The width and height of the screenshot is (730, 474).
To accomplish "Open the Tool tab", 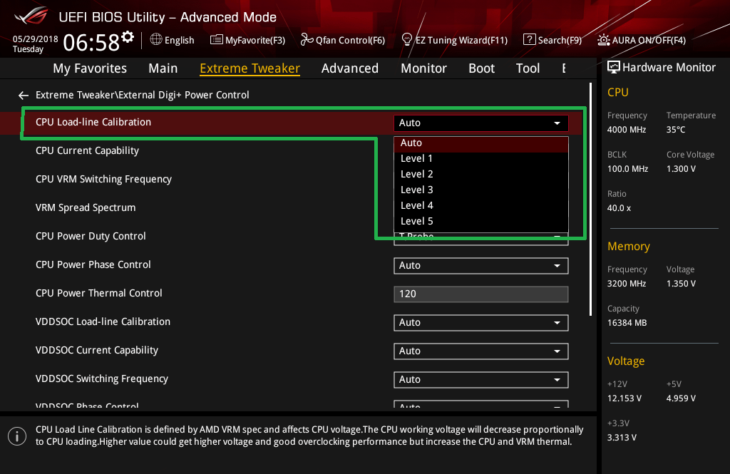I will coord(528,68).
